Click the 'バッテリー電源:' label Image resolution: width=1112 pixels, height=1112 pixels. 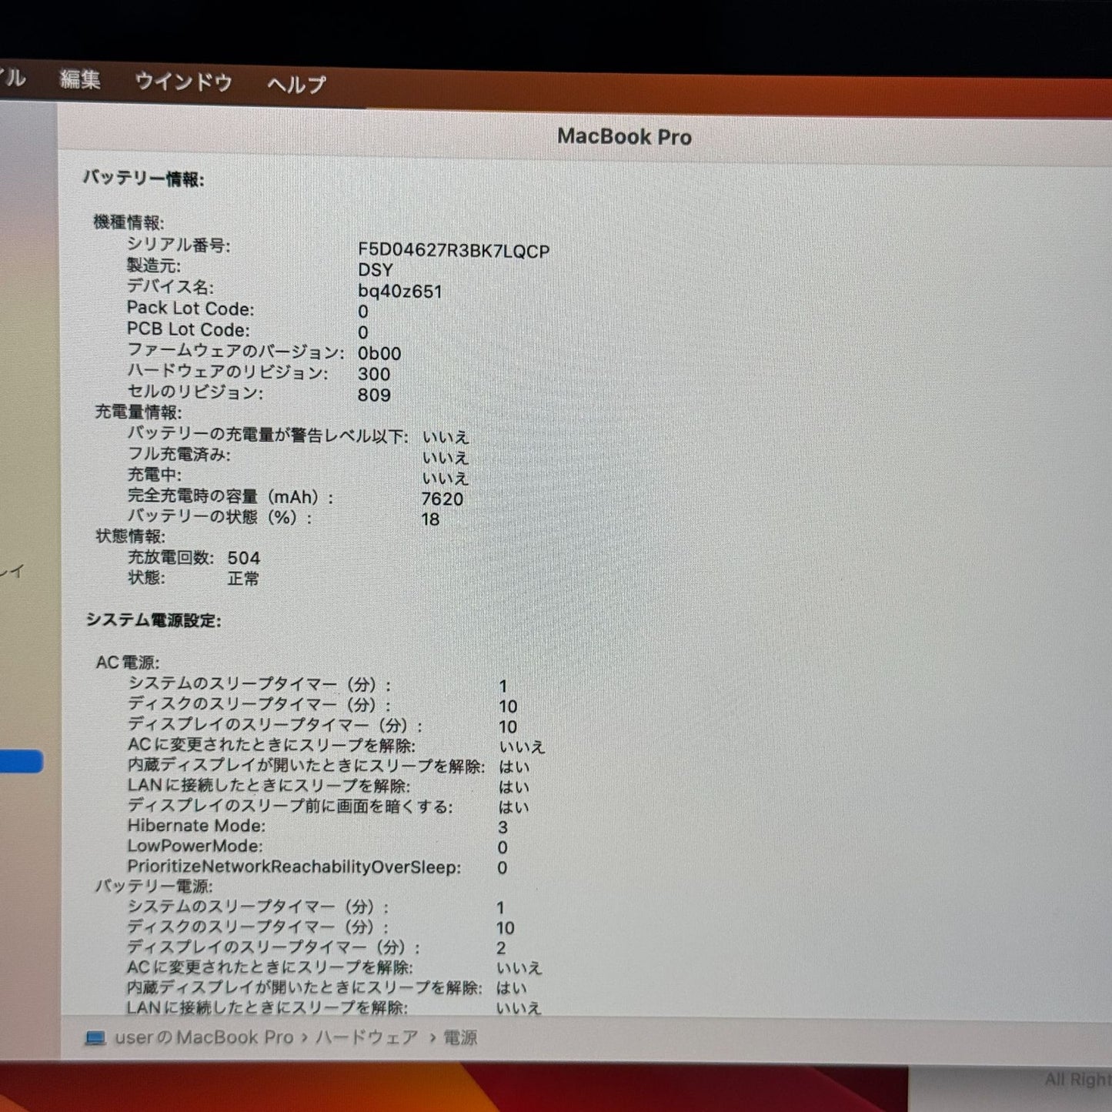pyautogui.click(x=154, y=887)
